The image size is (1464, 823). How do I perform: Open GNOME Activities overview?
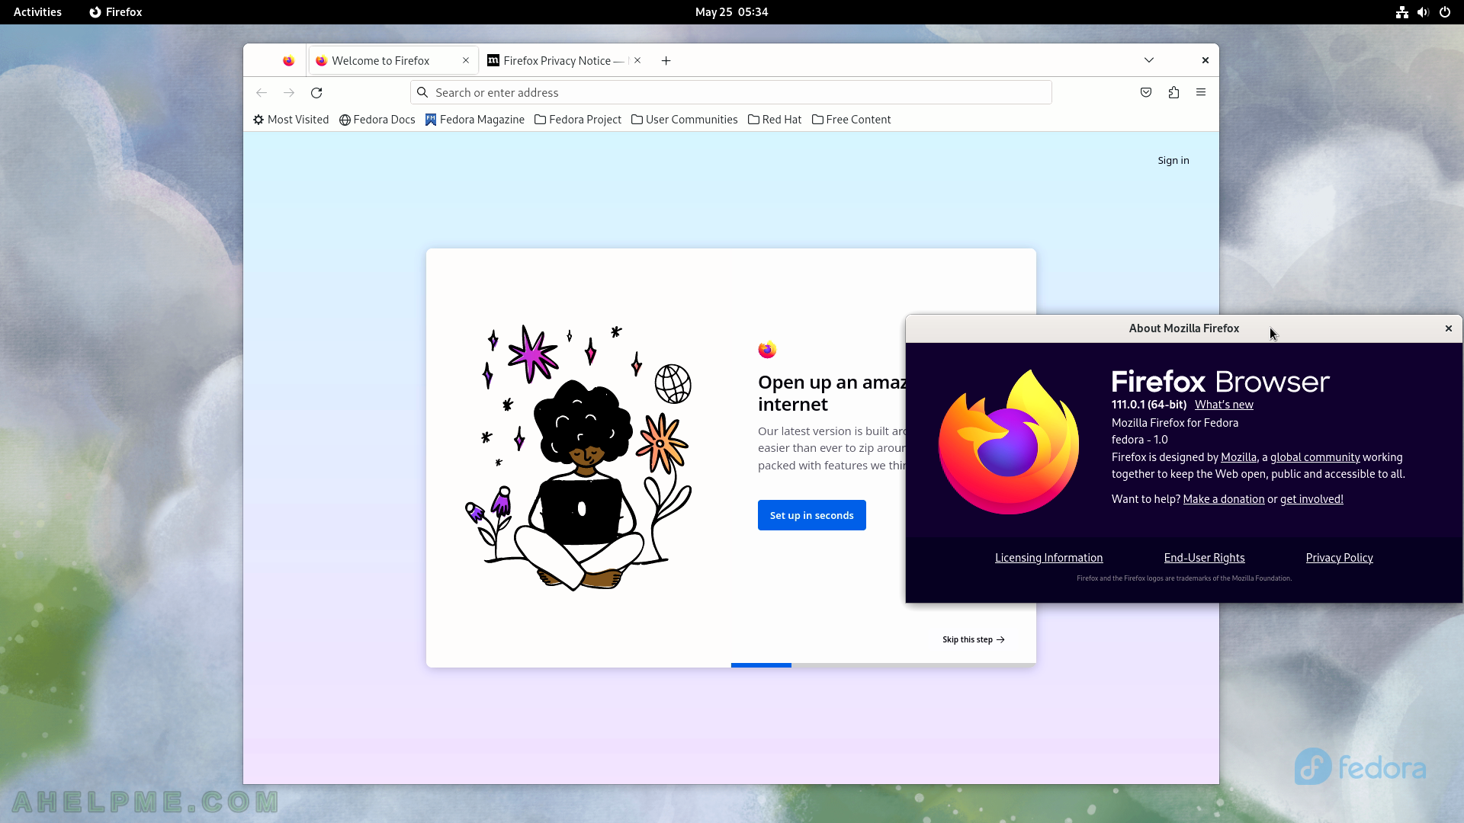click(37, 12)
